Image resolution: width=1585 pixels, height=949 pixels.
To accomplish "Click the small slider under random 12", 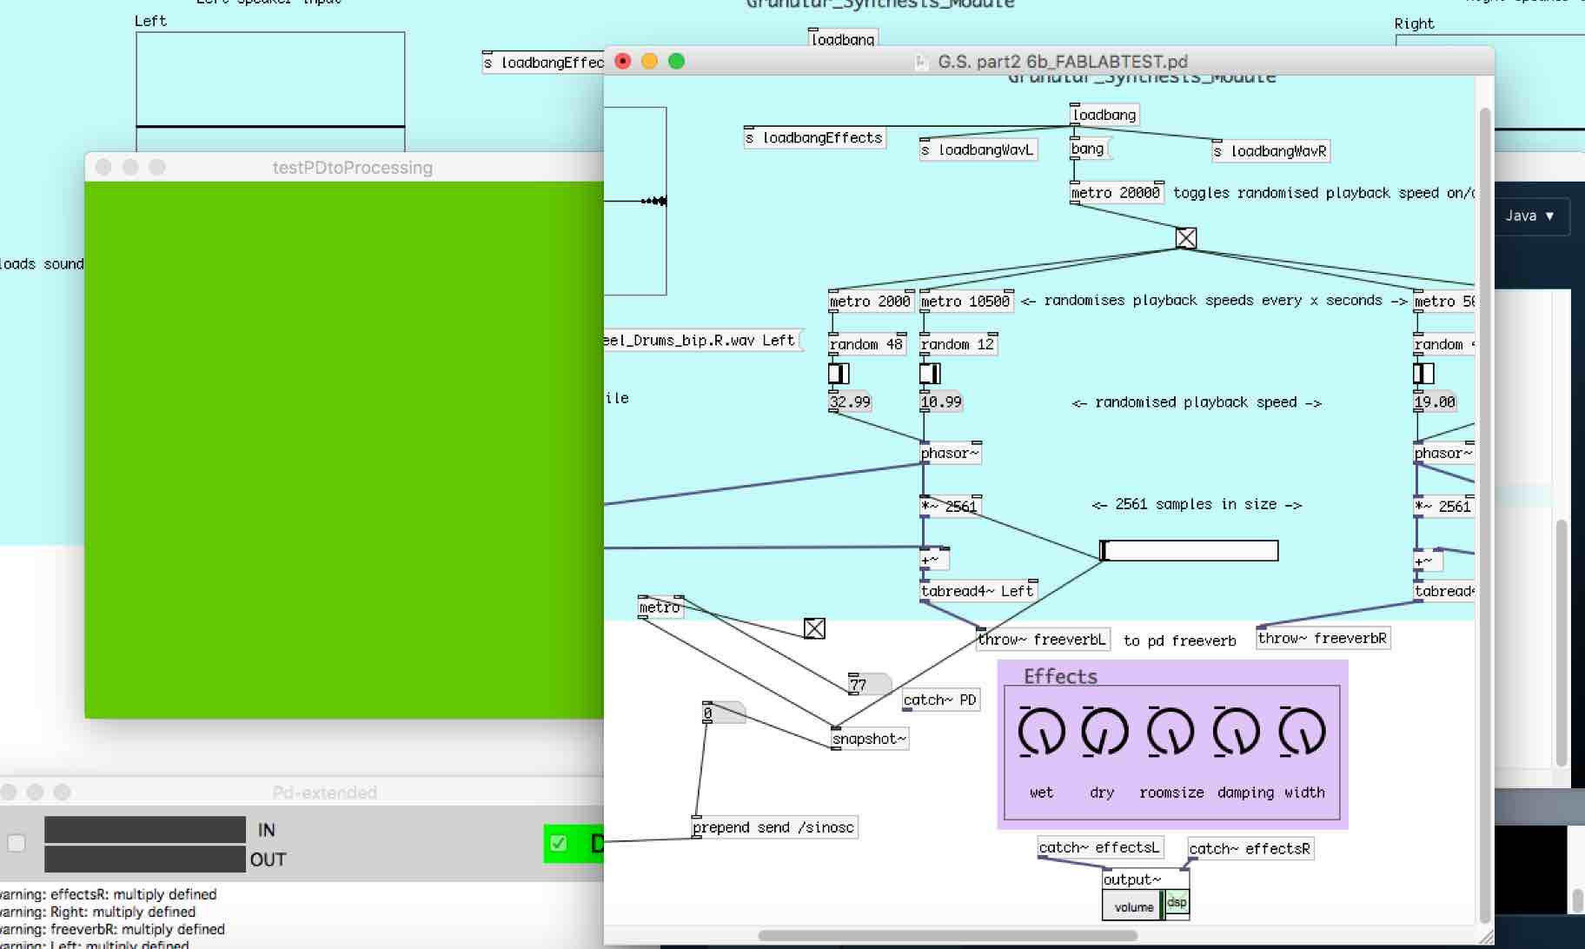I will (930, 374).
